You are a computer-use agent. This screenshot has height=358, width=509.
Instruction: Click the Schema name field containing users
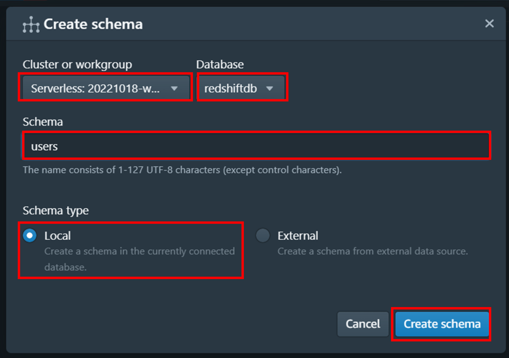[256, 146]
